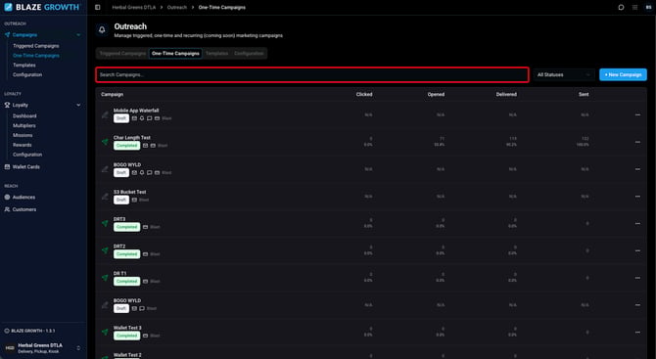The height and width of the screenshot is (359, 656).
Task: Click the bell icon beside Outreach heading
Action: coord(102,30)
